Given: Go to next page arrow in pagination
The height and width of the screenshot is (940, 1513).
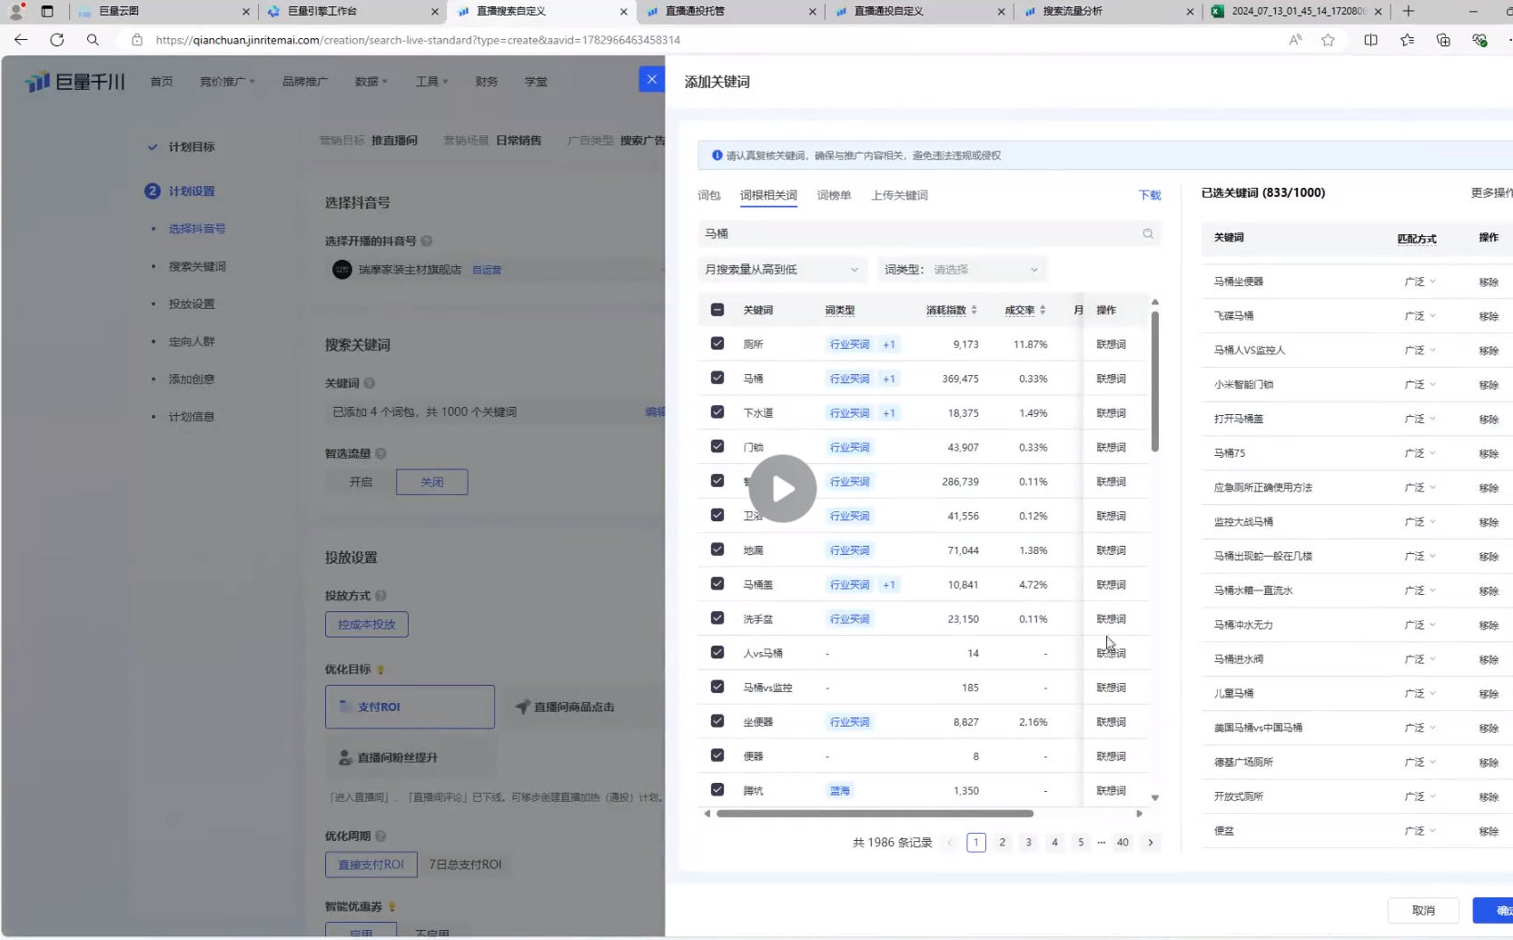Looking at the screenshot, I should [x=1151, y=843].
